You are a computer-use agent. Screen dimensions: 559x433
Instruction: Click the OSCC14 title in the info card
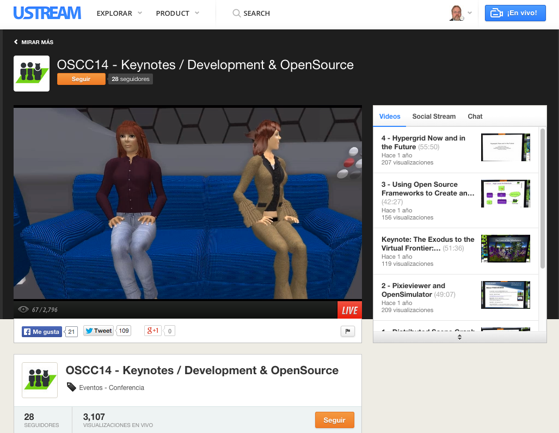(x=202, y=370)
